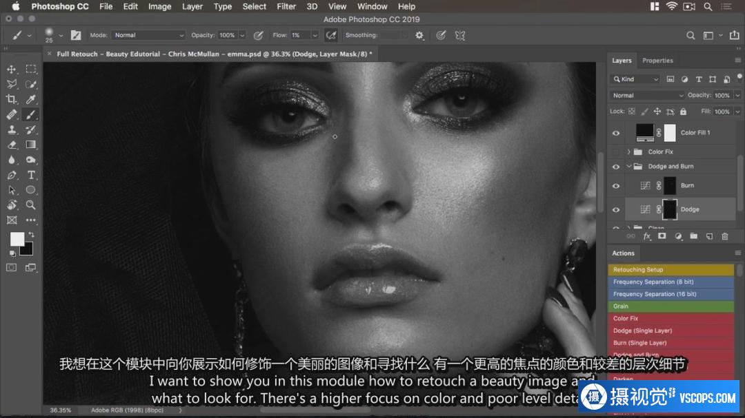Select the Eraser tool
The height and width of the screenshot is (418, 745).
pyautogui.click(x=12, y=145)
